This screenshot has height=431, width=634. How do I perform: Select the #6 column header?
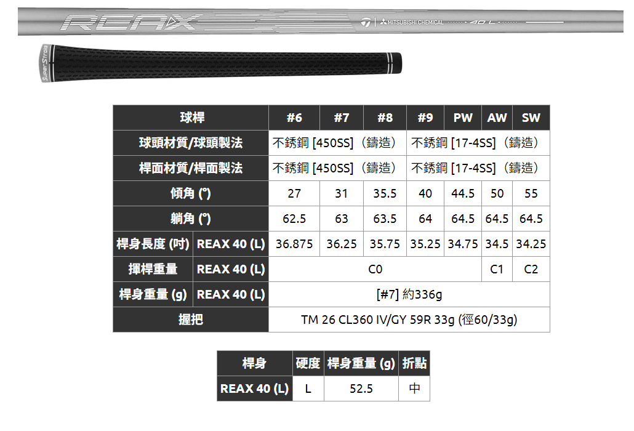click(x=294, y=118)
